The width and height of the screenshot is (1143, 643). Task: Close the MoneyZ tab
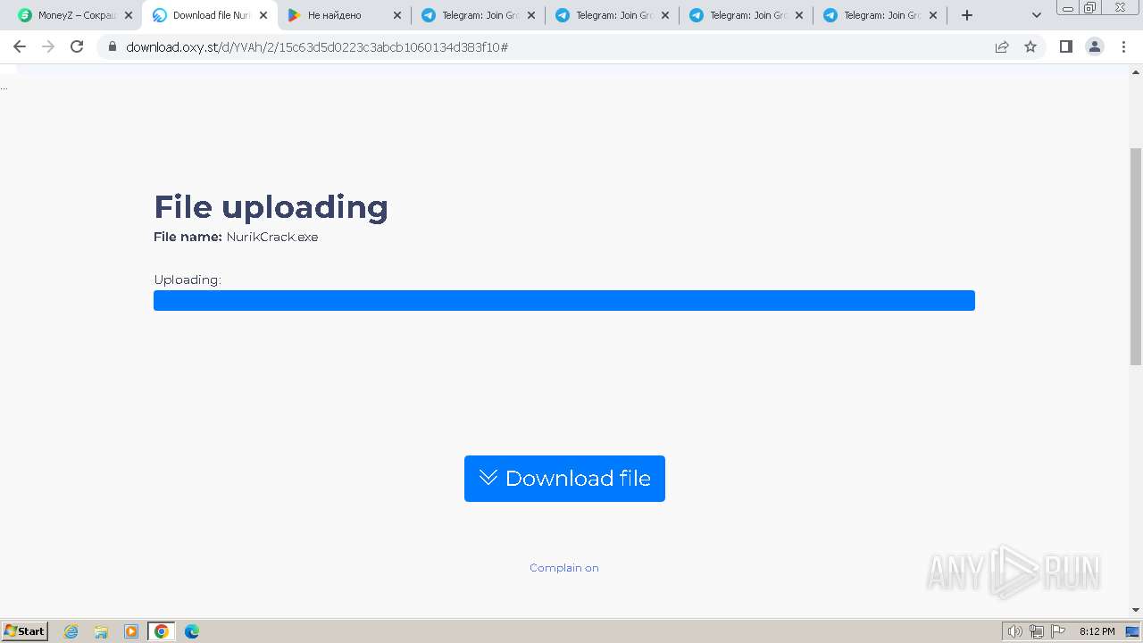click(129, 15)
